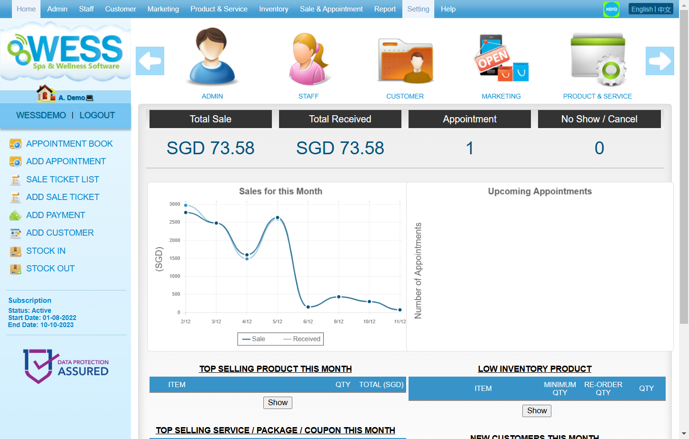Viewport: 689px width, 439px height.
Task: Click the Subscription End Date text
Action: pos(41,325)
